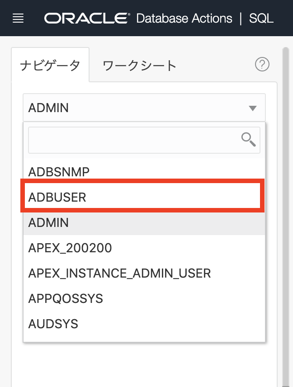Open the hamburger navigation menu

tap(18, 19)
